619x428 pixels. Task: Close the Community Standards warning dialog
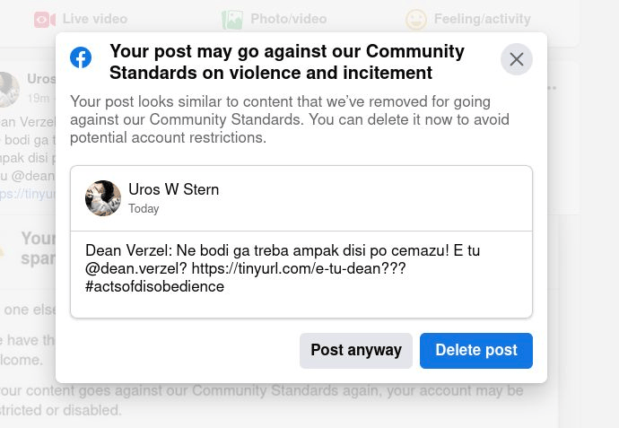pos(516,59)
